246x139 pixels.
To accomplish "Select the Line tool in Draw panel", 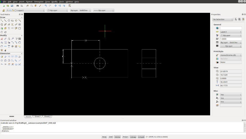I will coord(2,21).
